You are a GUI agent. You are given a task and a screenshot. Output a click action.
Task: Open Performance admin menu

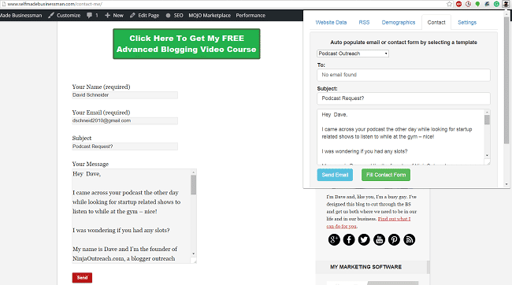tap(250, 15)
